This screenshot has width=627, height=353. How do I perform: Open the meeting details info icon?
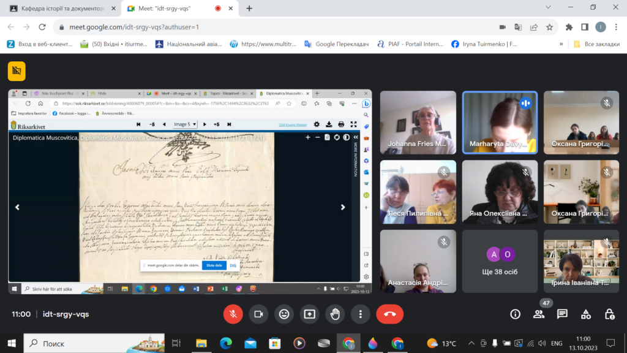[515, 314]
